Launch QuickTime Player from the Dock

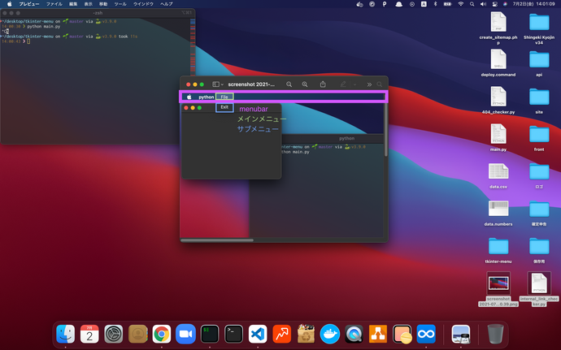(x=354, y=334)
